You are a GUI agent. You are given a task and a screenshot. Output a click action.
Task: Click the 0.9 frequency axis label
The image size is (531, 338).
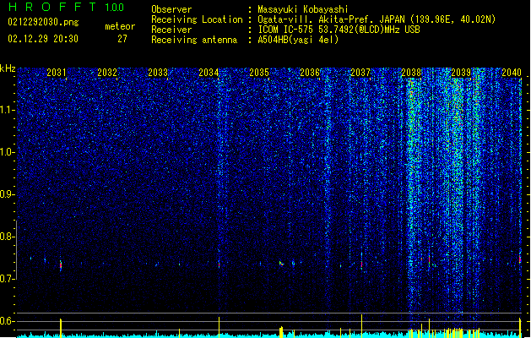[x=8, y=194]
